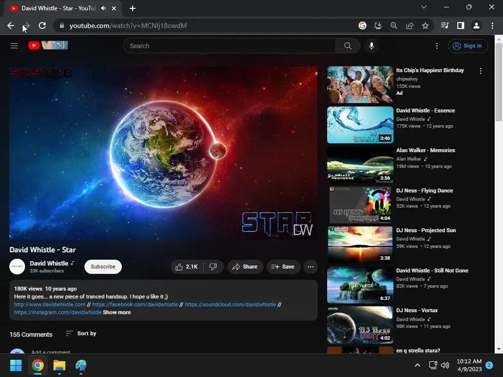Click the address bar URL
The height and width of the screenshot is (377, 503).
(x=128, y=26)
